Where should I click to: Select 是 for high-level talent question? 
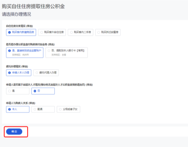(18, 91)
